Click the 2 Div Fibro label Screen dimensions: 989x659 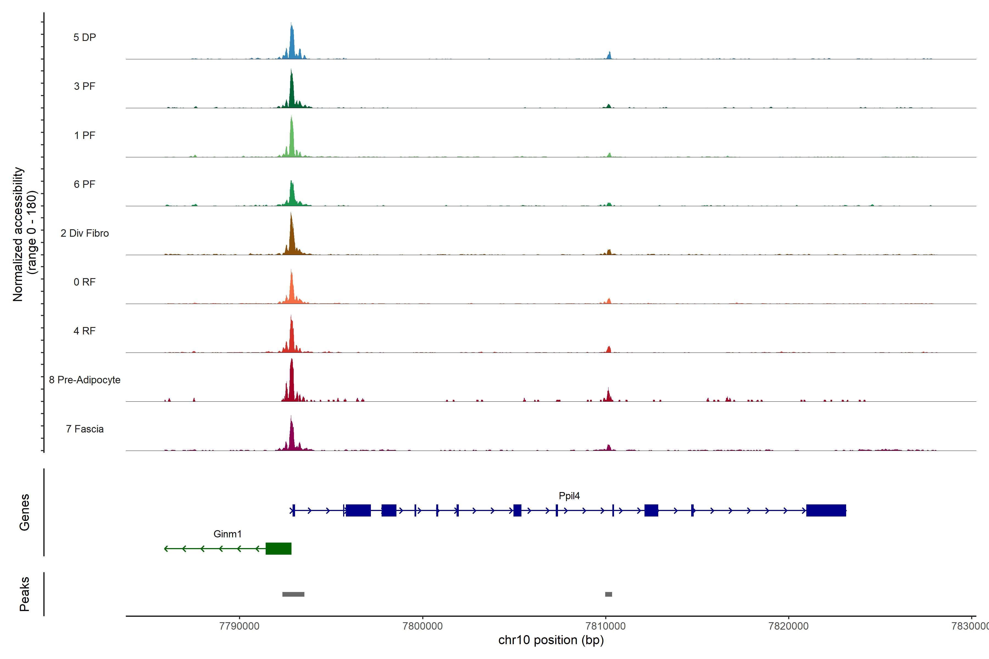(x=85, y=233)
